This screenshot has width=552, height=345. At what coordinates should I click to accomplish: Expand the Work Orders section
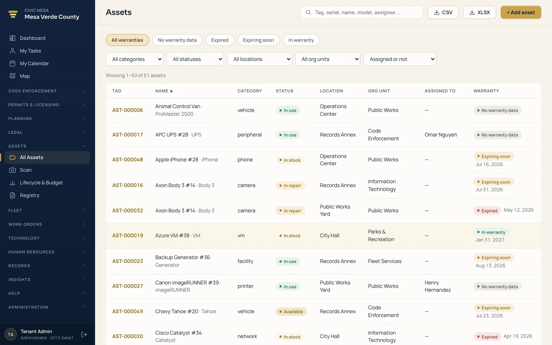pos(47,224)
